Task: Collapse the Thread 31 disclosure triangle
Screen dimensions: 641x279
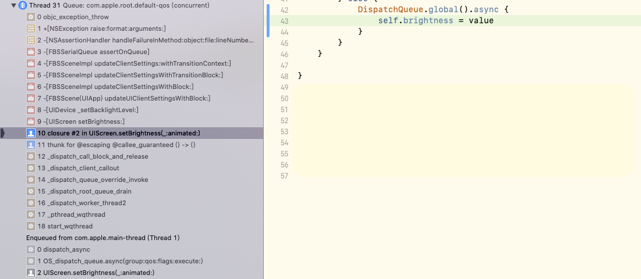Action: pos(14,5)
